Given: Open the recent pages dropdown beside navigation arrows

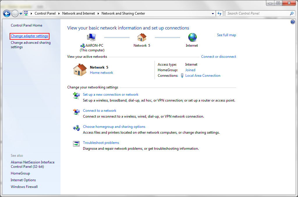Looking at the screenshot, I should click(20, 13).
